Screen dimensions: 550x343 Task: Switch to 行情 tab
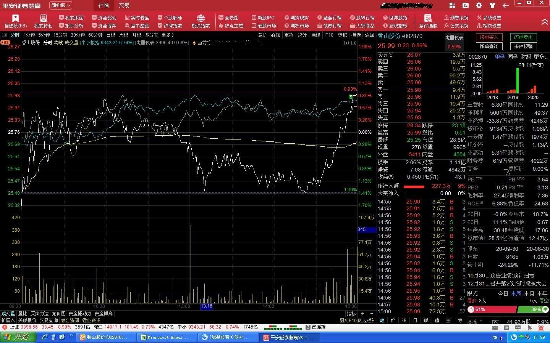tap(104, 5)
